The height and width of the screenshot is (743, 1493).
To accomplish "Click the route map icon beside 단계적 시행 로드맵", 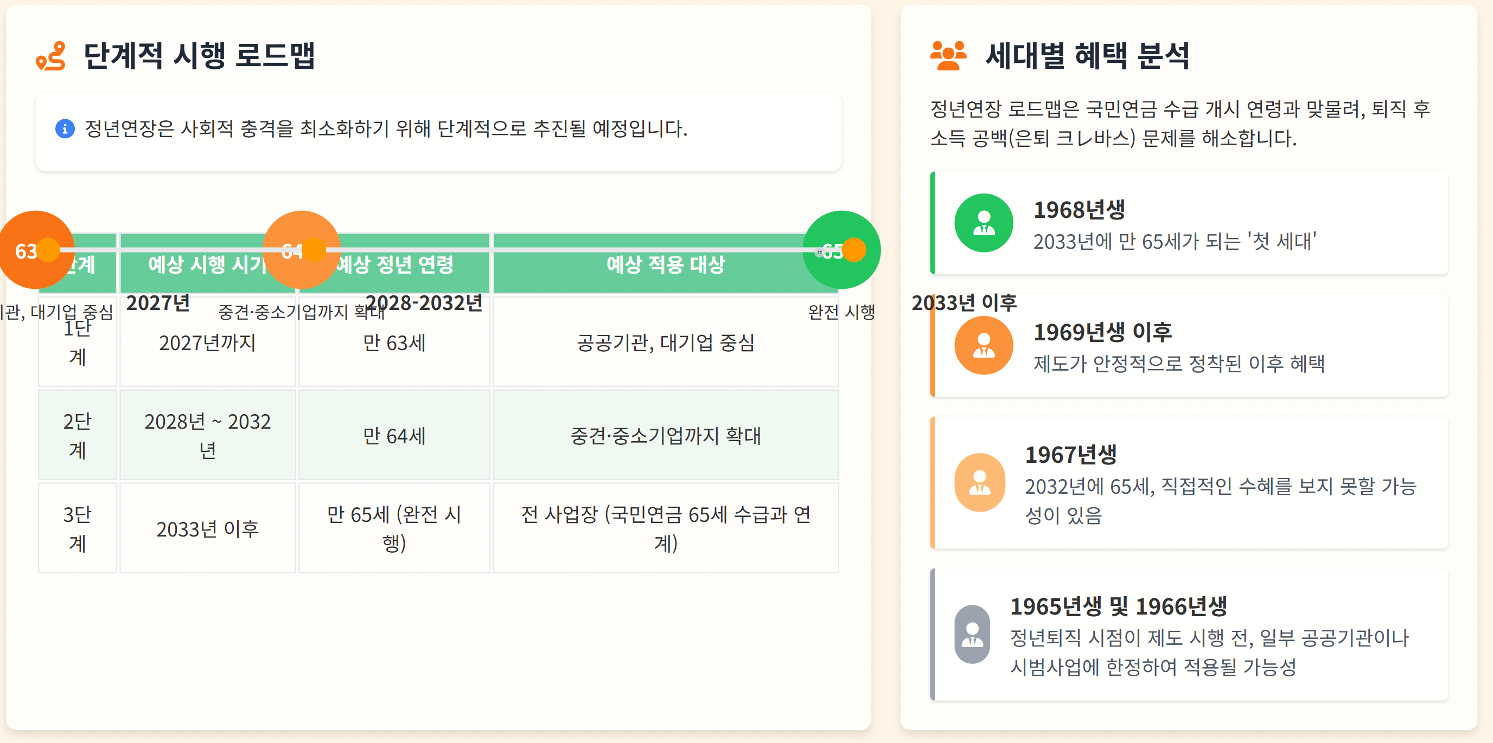I will click(x=52, y=58).
